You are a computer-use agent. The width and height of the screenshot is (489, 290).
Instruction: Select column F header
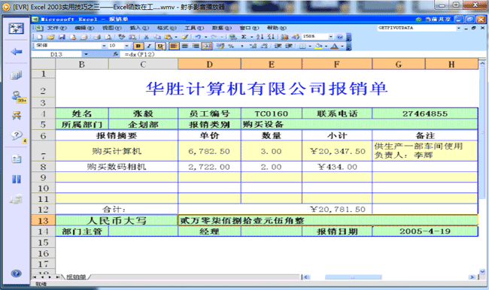(337, 65)
